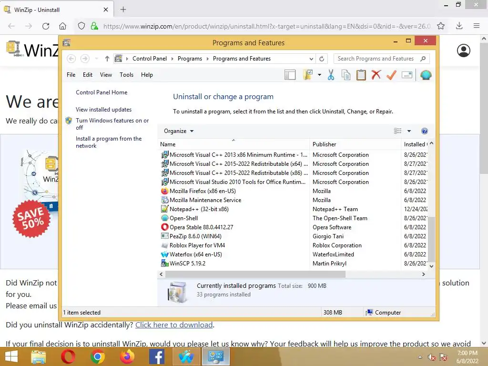Click the muted volume tray icon
This screenshot has height=366, width=488.
pos(431,357)
